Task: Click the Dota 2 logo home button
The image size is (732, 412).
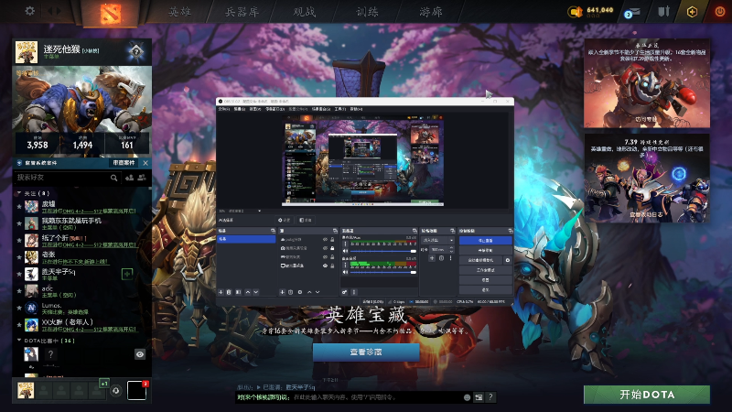Action: tap(111, 13)
